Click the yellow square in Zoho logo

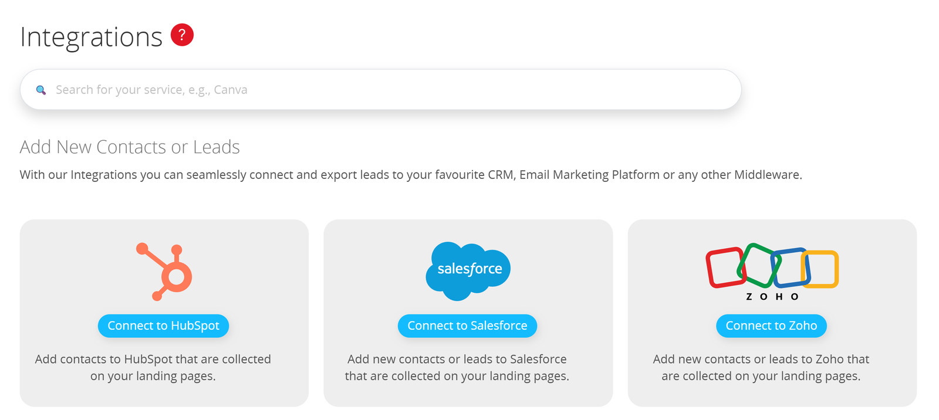pos(821,269)
